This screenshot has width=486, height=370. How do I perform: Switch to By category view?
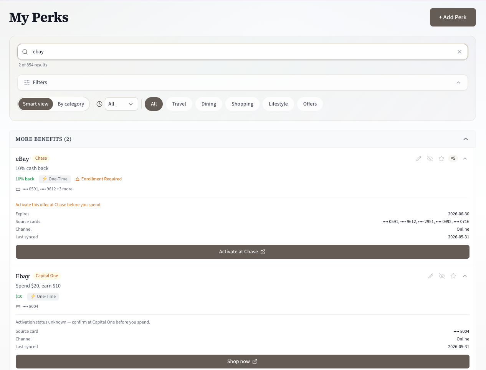coord(71,104)
